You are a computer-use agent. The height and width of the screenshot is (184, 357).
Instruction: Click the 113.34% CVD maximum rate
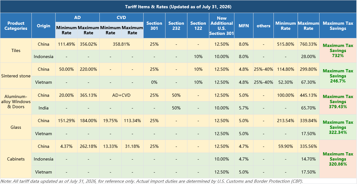pos(132,121)
